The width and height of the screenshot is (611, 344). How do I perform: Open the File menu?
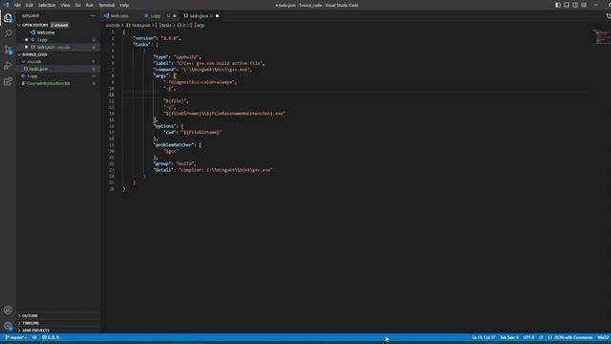pos(17,5)
